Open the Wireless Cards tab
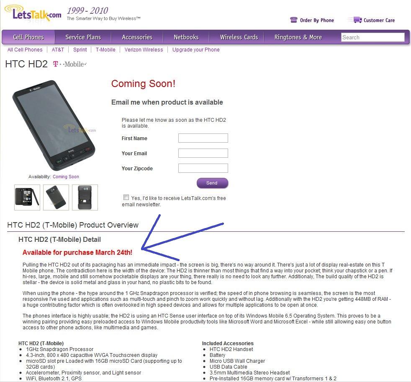 [239, 37]
